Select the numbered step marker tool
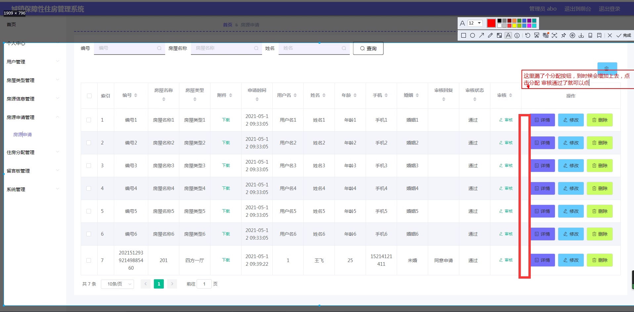Viewport: 634px width, 312px height. pyautogui.click(x=517, y=35)
